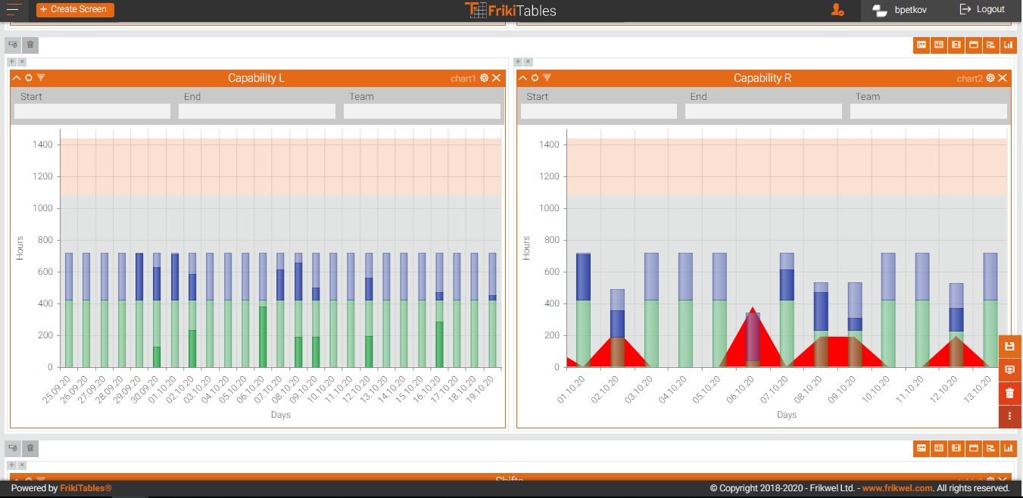Open the www.frikwel.com footer link
The height and width of the screenshot is (498, 1023).
[897, 489]
